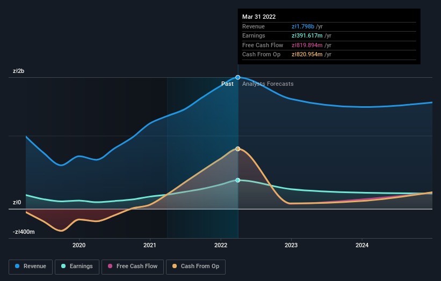Click the 2022 x-axis label
Image resolution: width=441 pixels, height=281 pixels.
pos(221,245)
